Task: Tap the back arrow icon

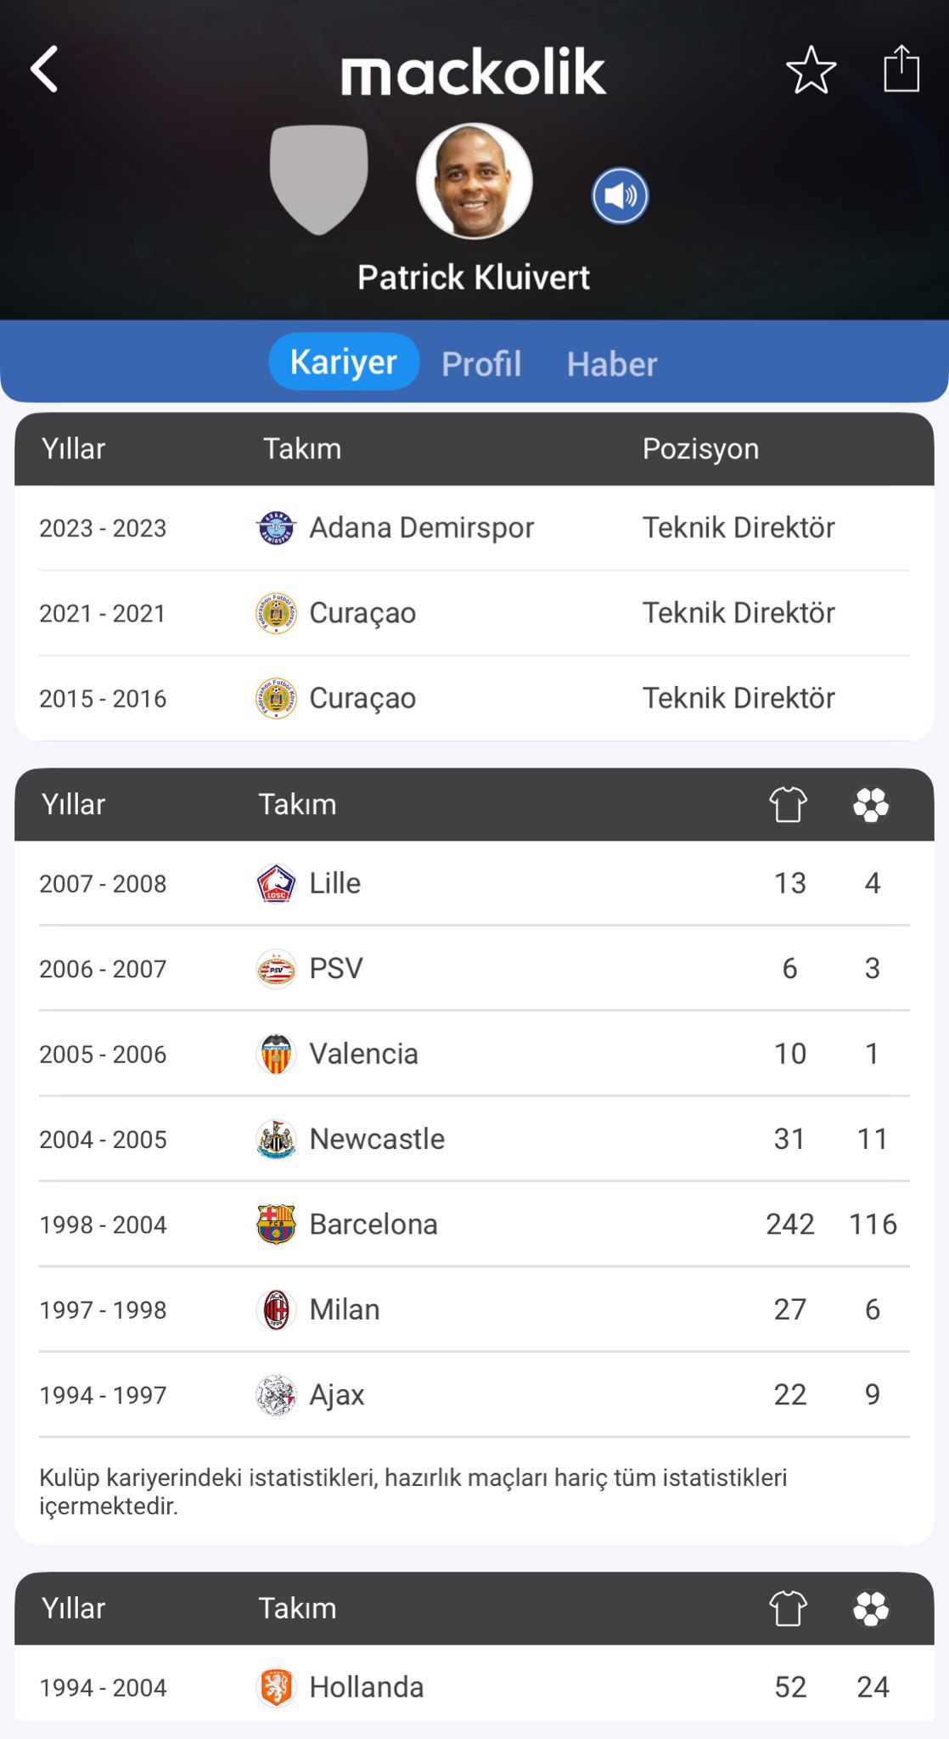Action: coord(45,69)
